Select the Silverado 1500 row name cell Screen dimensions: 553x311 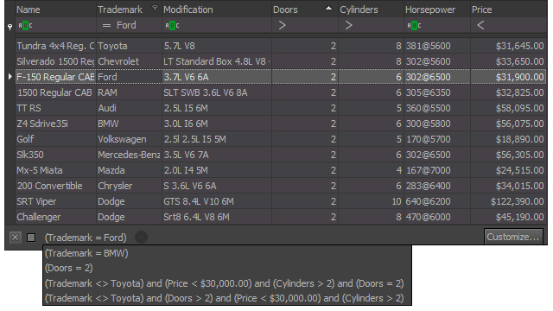pos(55,61)
